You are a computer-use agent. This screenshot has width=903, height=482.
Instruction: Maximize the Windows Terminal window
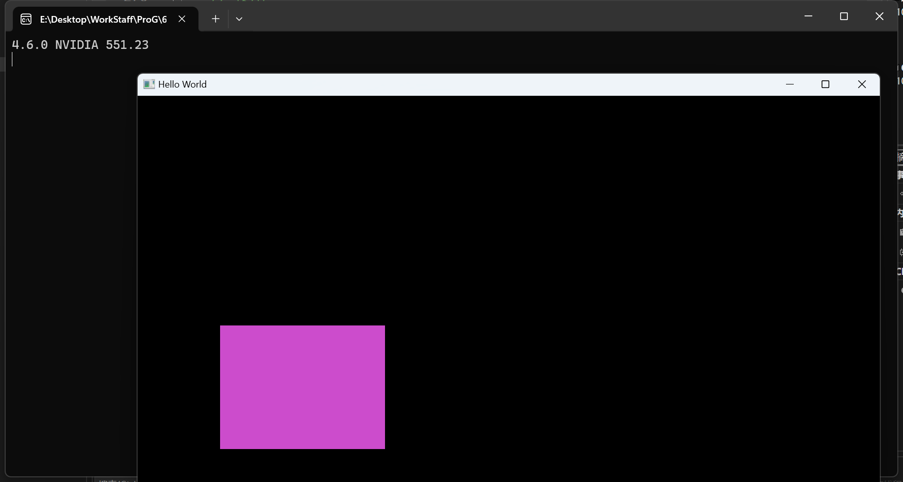pos(844,16)
